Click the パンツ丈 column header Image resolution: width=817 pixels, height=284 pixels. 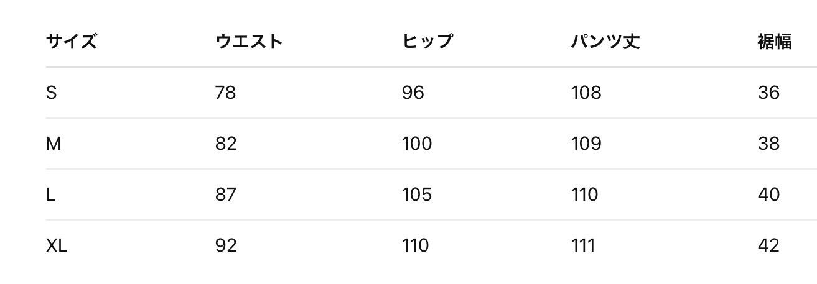coord(605,42)
